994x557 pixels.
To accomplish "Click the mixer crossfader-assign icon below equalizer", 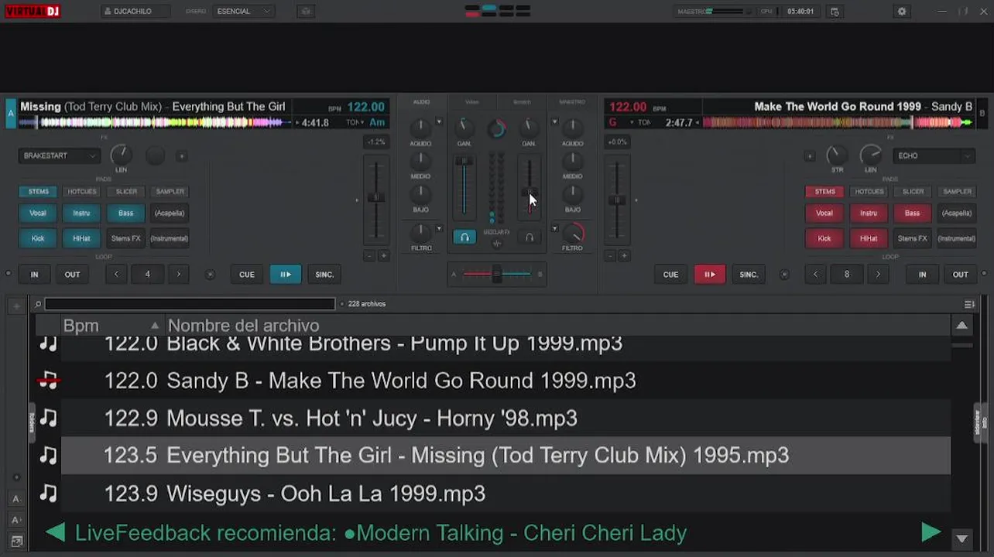I will click(497, 244).
